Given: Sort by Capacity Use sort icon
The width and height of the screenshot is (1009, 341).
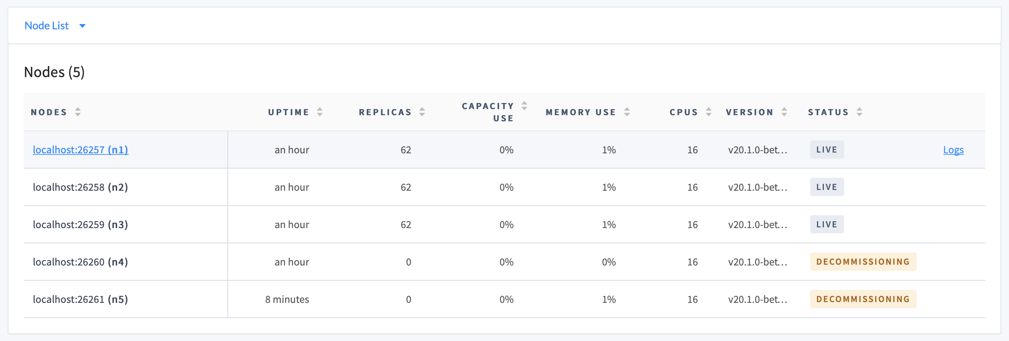Looking at the screenshot, I should tap(524, 106).
